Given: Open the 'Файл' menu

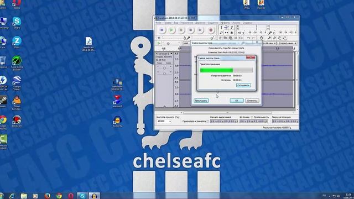Looking at the screenshot, I should coord(159,23).
